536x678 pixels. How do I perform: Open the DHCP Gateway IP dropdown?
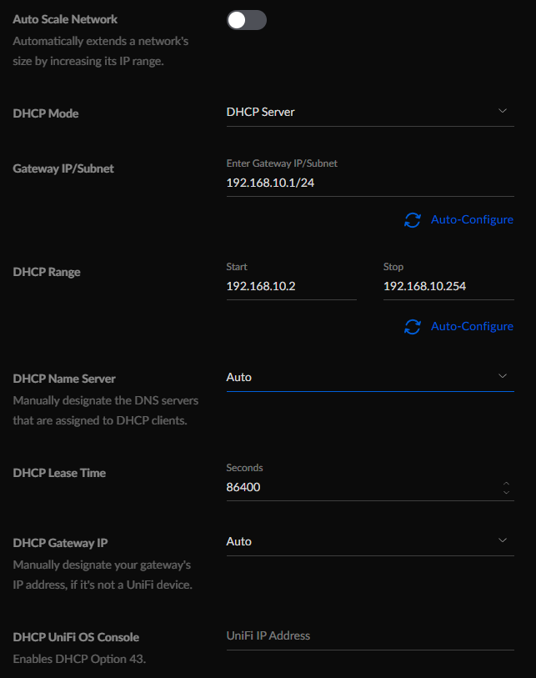370,542
